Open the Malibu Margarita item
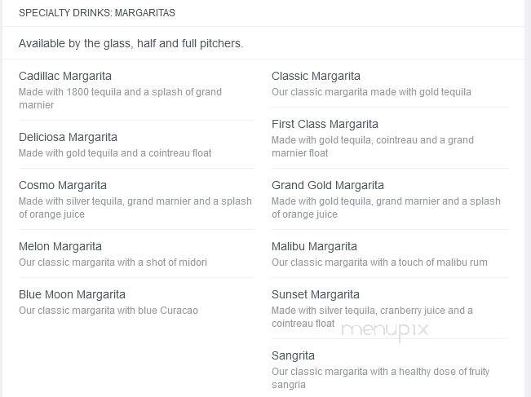The width and height of the screenshot is (531, 397). click(x=314, y=247)
